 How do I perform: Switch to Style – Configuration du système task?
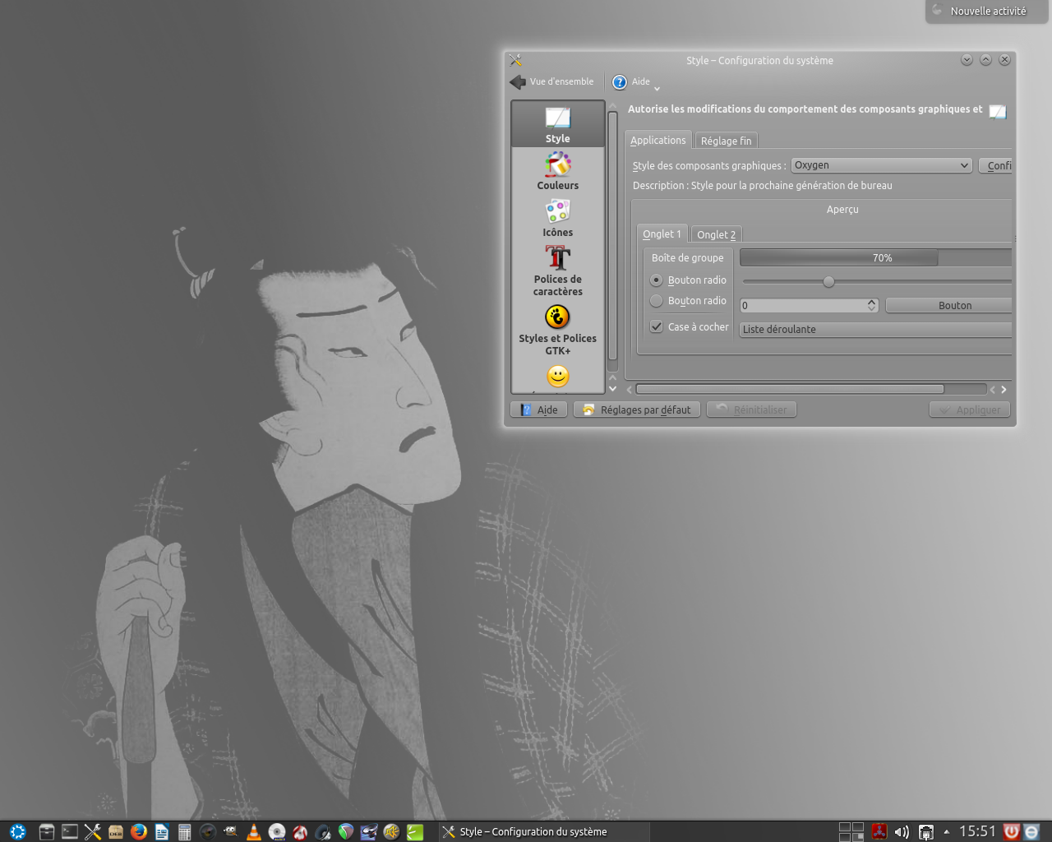point(542,831)
